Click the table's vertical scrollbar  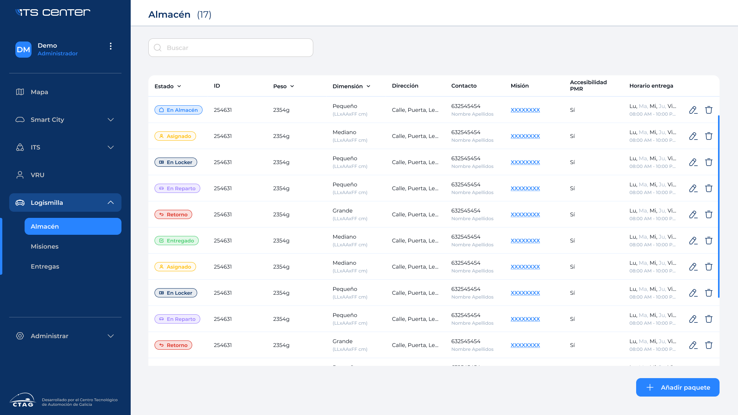[x=718, y=206]
